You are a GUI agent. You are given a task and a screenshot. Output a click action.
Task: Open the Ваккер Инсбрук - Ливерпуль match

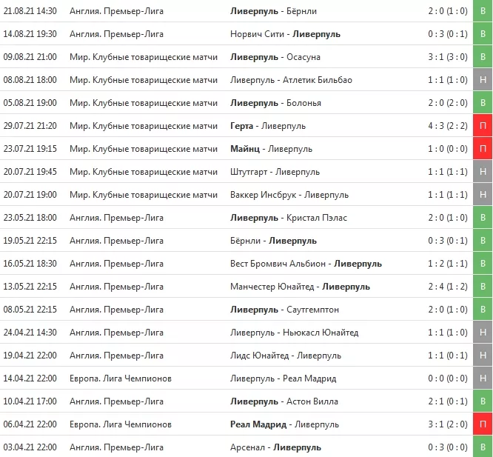289,195
